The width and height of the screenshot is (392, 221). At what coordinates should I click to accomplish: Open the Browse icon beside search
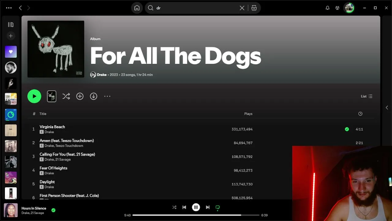tap(254, 8)
